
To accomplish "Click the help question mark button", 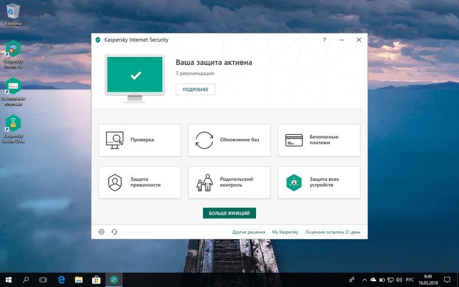I will coord(324,40).
